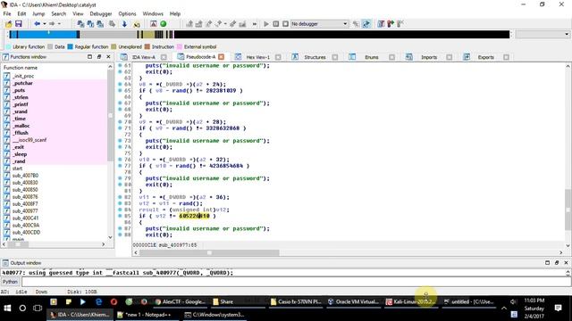The image size is (572, 321).
Task: Close the Pseudocode-A tab
Action: point(221,57)
